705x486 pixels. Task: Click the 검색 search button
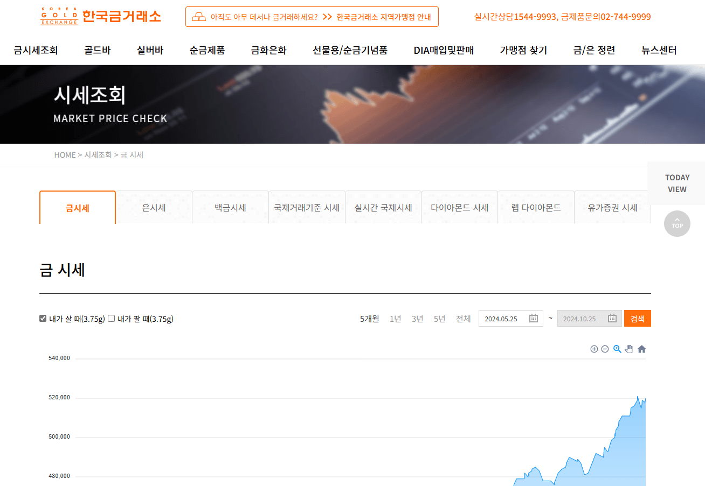pos(638,318)
